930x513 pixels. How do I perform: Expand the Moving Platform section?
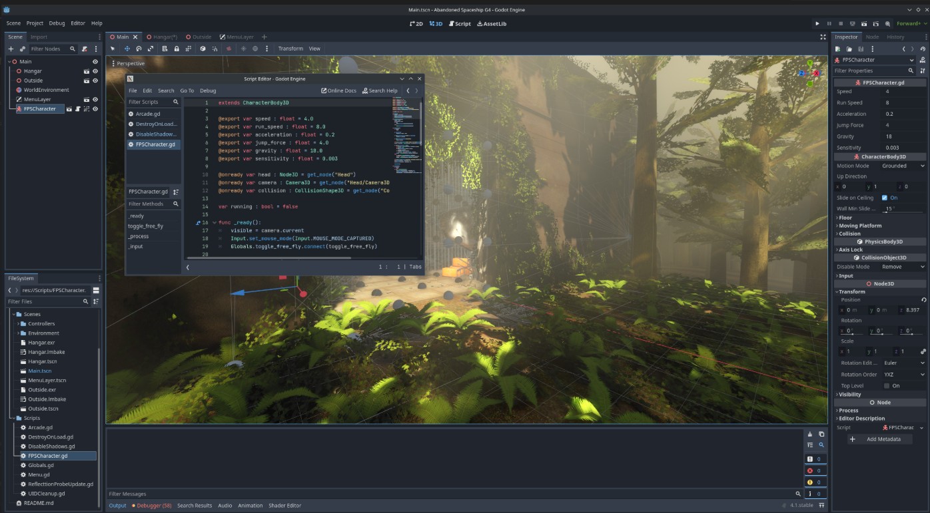coord(859,226)
